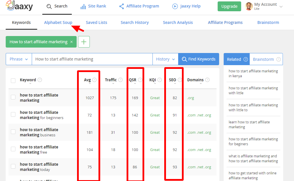Screen dimensions: 294x181
Task: Click the Avg value '1027'
Action: (x=90, y=98)
